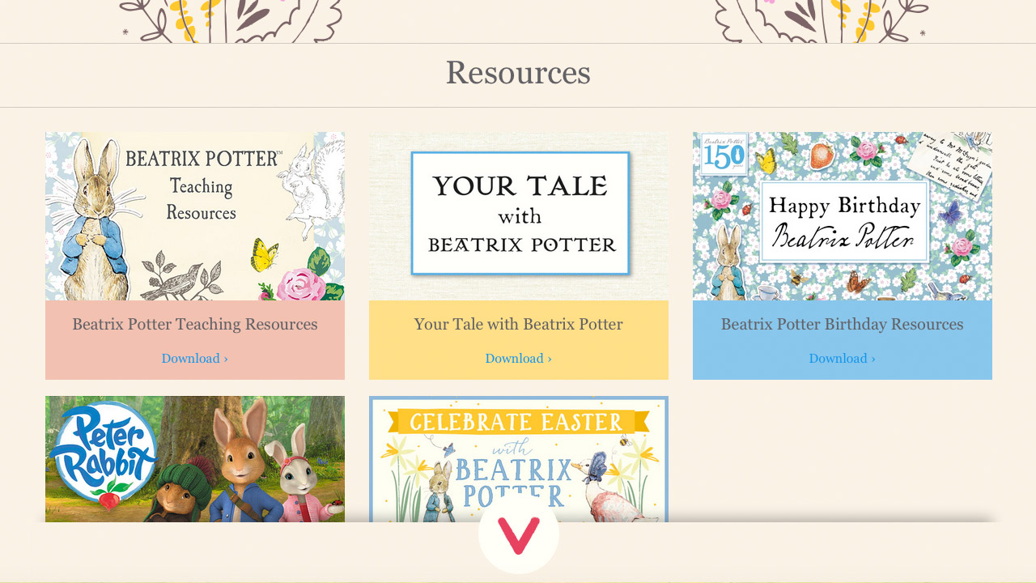Download the Beatrix Potter Teaching Resources
Viewport: 1036px width, 583px height.
[195, 359]
